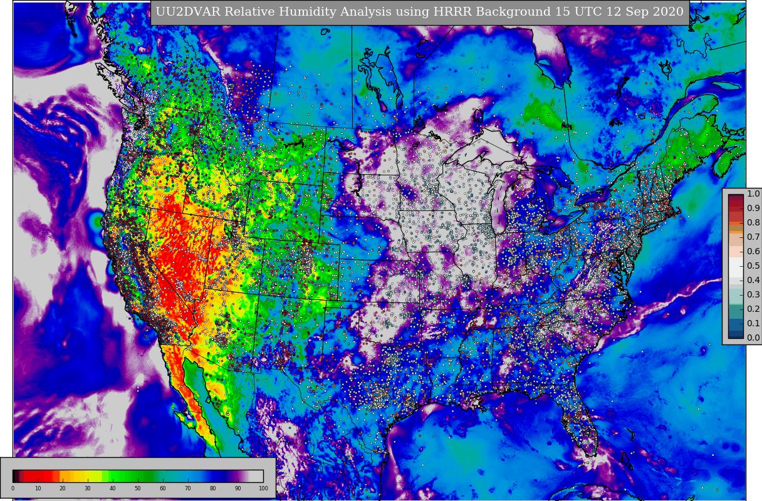Click the '1.0' label on right colorbar
Image resolution: width=762 pixels, height=501 pixels.
coord(753,194)
